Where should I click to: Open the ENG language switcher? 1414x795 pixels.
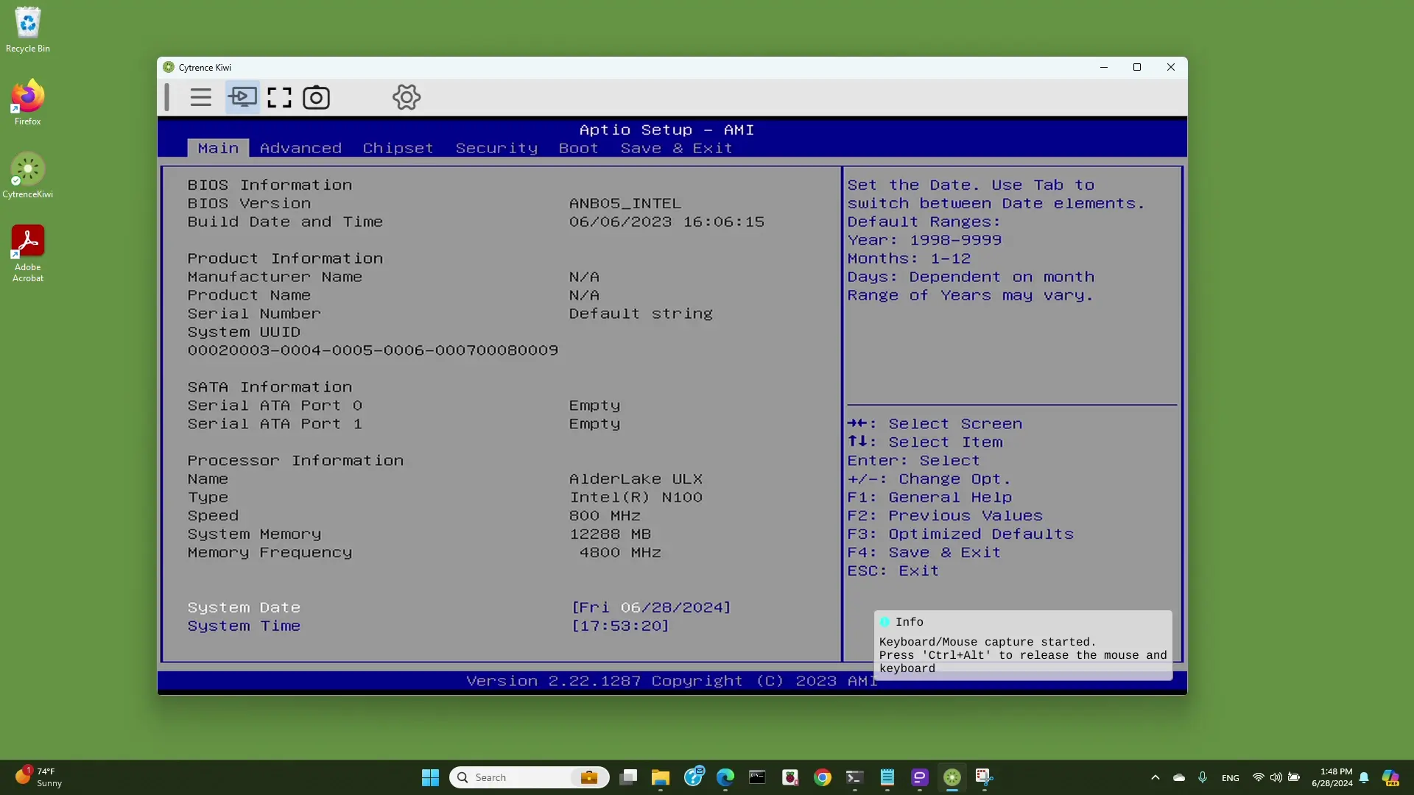(1230, 778)
